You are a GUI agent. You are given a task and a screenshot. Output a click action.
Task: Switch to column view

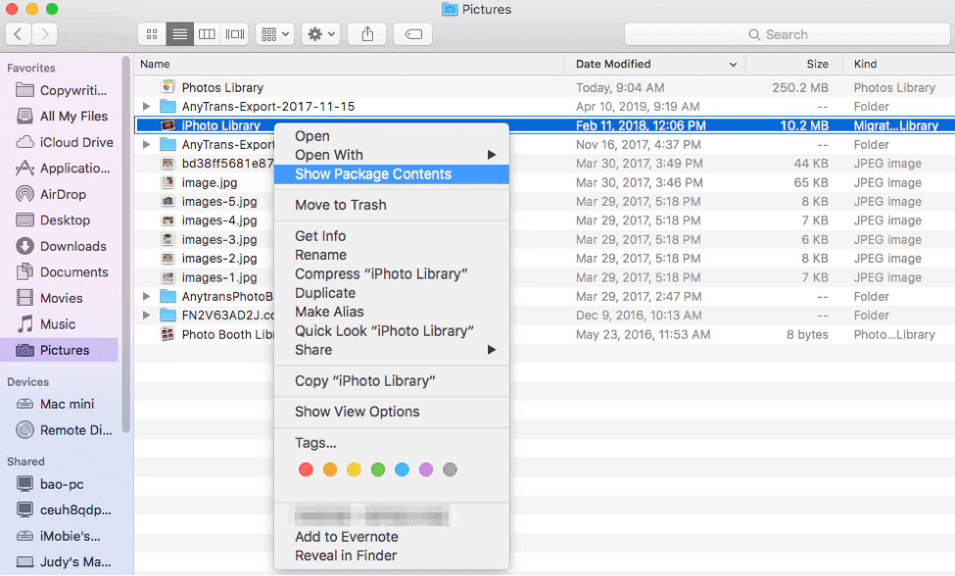click(207, 34)
